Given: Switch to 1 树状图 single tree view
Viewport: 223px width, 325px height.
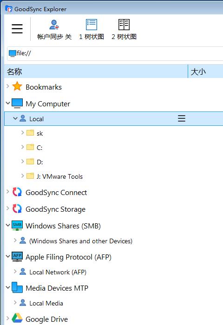Looking at the screenshot, I should tap(92, 30).
